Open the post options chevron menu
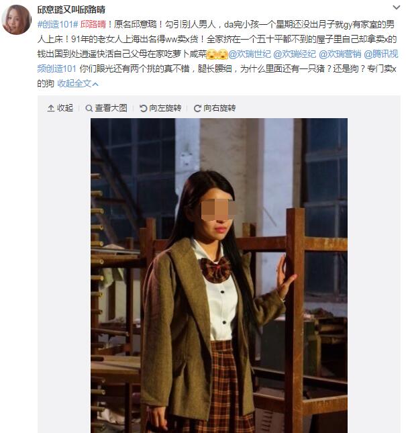 point(397,7)
